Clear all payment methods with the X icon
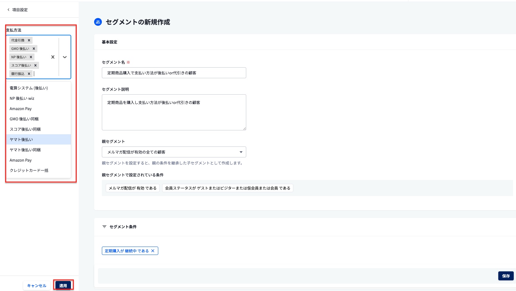Viewport: 516px width, 291px height. [52, 57]
